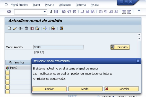
Task: Click the create new session icon
Action: click(x=124, y=12)
